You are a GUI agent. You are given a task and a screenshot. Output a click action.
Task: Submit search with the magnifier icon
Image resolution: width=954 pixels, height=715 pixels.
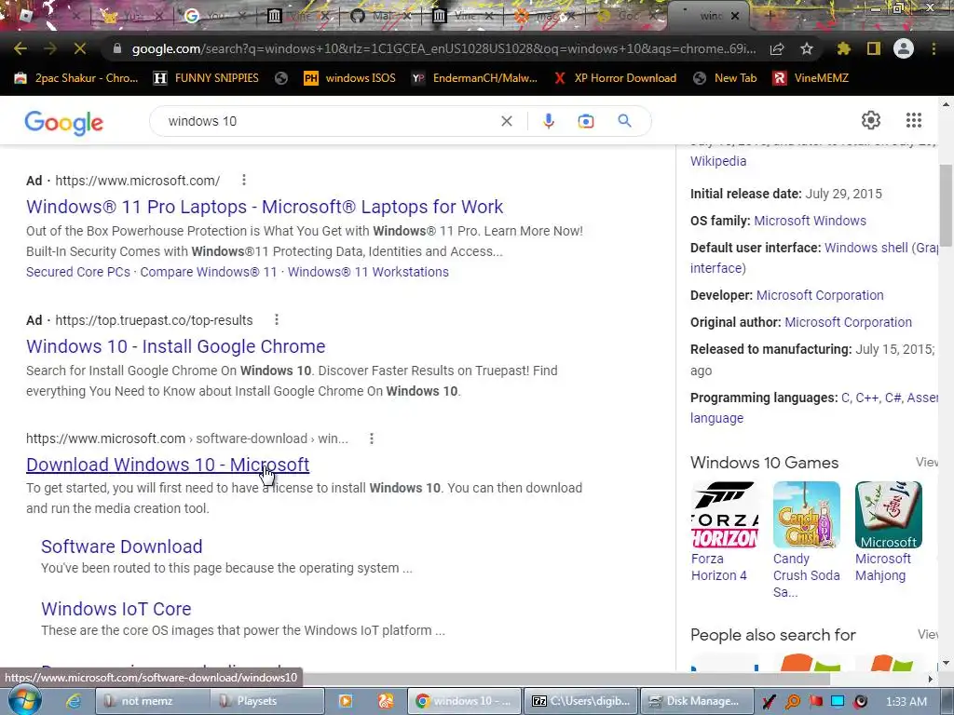(x=625, y=121)
